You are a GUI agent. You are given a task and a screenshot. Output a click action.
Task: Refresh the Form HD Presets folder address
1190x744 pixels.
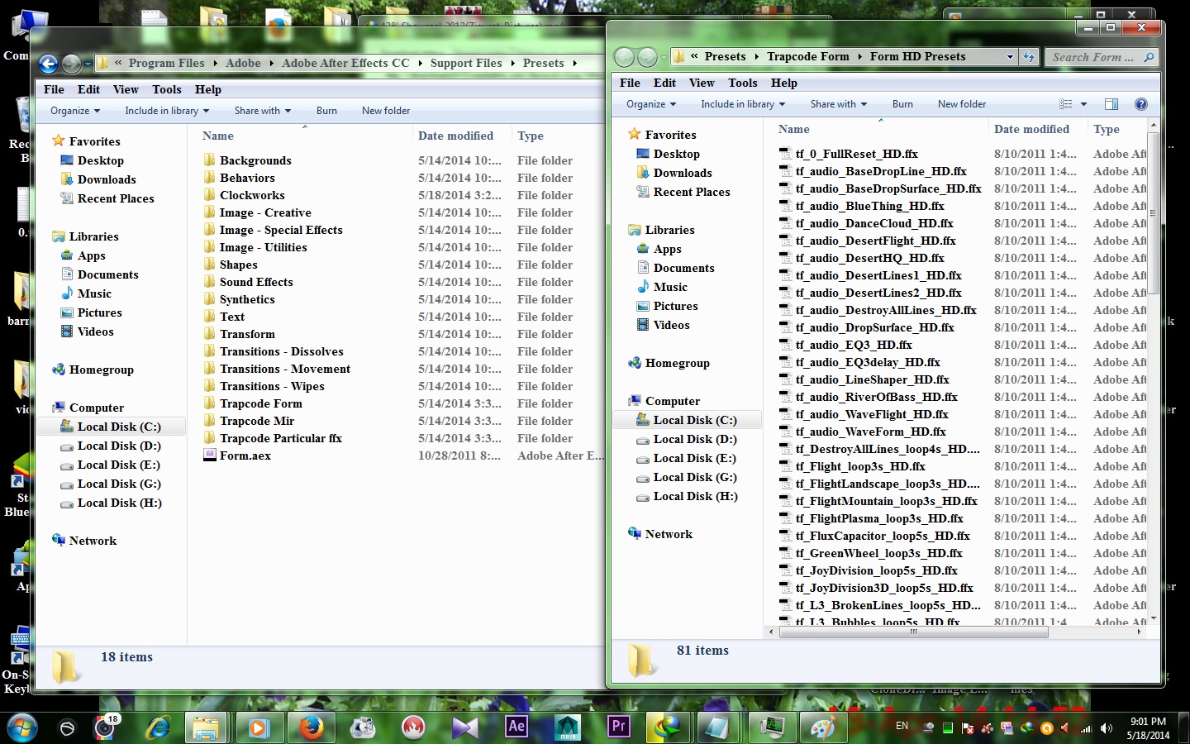1029,56
